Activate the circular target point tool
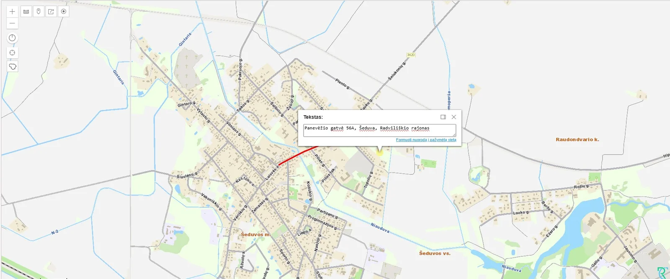670x279 pixels. (x=64, y=11)
